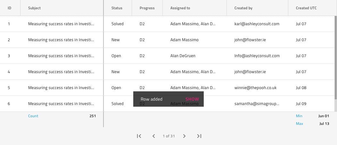
Task: Click the Count summary link
Action: click(33, 116)
